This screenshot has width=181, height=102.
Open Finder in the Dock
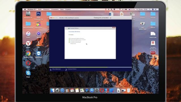[52, 90]
